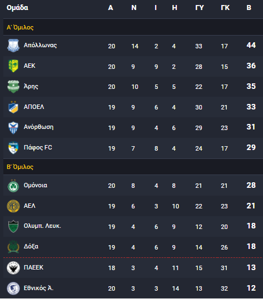Open the Ανόρθωση club crest
The height and width of the screenshot is (299, 263).
[x=13, y=127]
